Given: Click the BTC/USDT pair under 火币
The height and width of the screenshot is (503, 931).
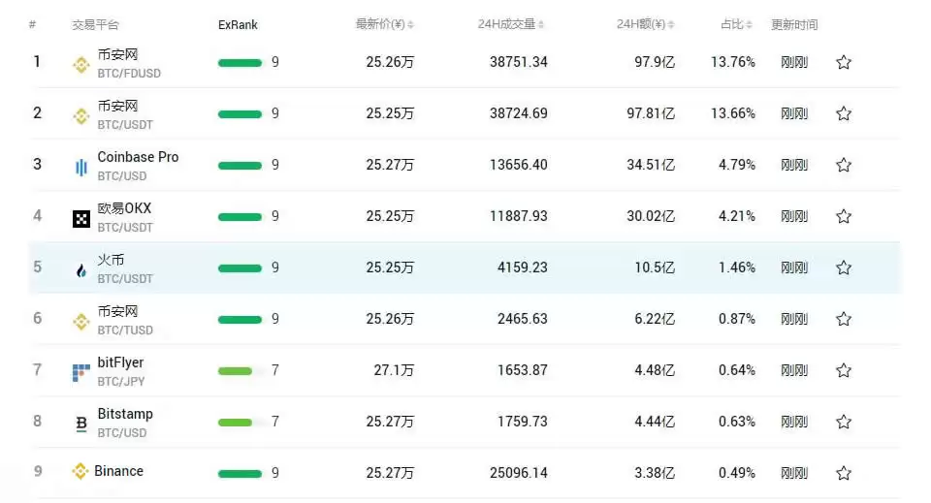Looking at the screenshot, I should coord(125,279).
